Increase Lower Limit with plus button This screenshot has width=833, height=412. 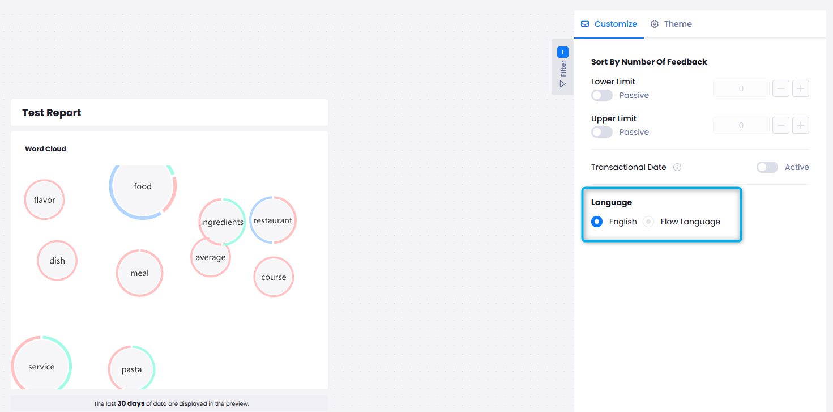801,88
